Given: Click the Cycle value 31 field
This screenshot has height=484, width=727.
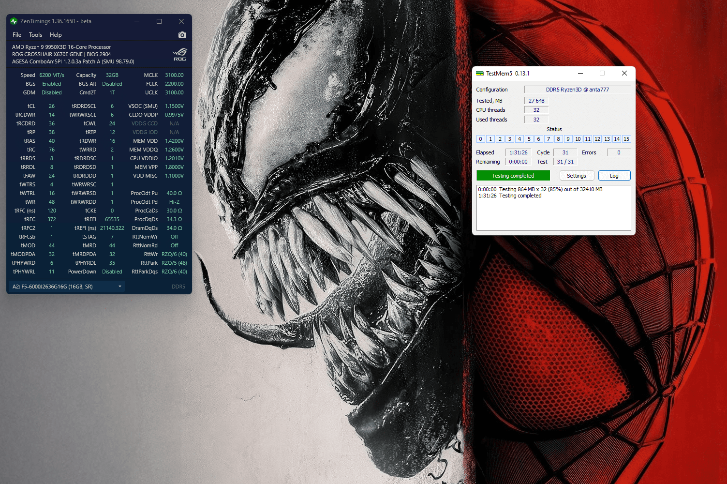Looking at the screenshot, I should 565,152.
